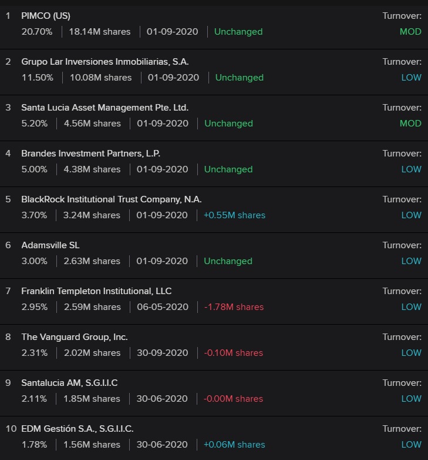
Task: Click the +0.55M shares change for BlackRock
Action: (234, 215)
